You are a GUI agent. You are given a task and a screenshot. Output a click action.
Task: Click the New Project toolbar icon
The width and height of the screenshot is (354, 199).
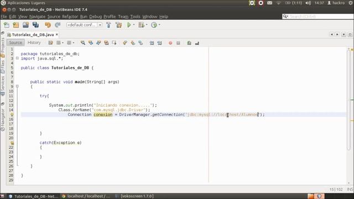[16, 25]
